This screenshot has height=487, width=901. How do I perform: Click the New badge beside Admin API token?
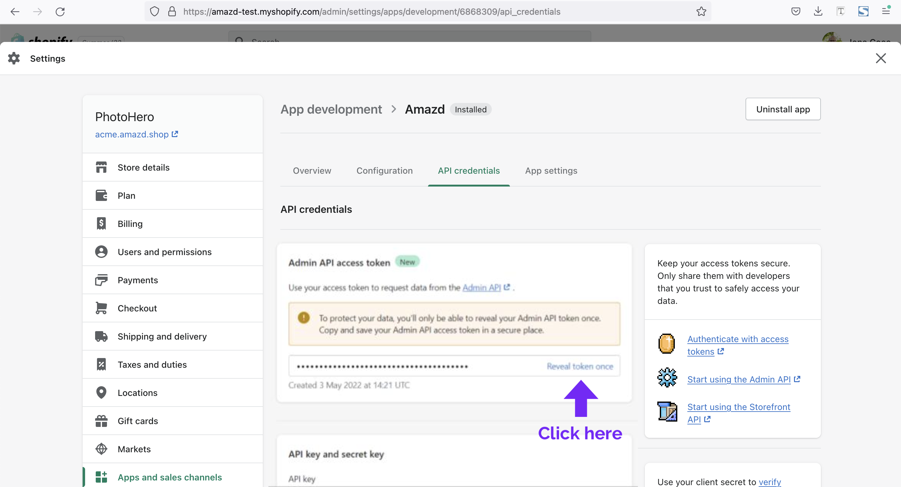pyautogui.click(x=407, y=262)
